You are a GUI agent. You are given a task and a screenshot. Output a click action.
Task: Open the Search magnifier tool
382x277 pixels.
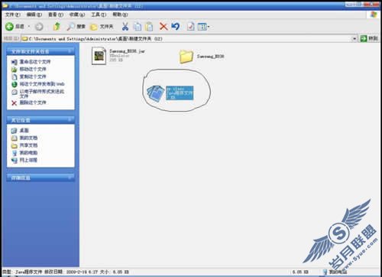click(x=76, y=27)
